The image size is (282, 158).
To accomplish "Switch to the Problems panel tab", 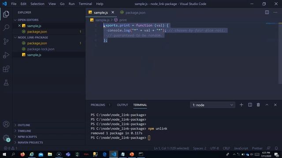I will 98,105.
